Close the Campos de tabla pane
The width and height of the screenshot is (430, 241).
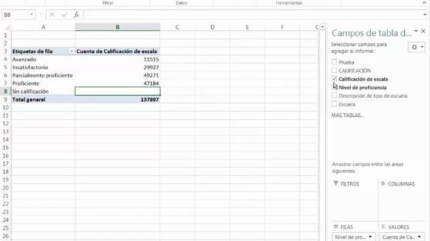[423, 31]
